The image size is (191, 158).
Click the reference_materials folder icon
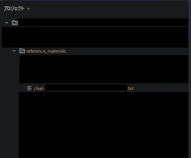(22, 51)
